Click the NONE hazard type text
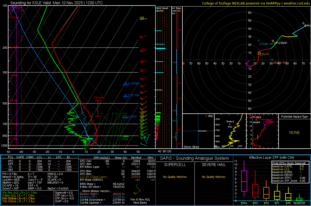Viewport: 311px width, 206px height. click(x=294, y=133)
